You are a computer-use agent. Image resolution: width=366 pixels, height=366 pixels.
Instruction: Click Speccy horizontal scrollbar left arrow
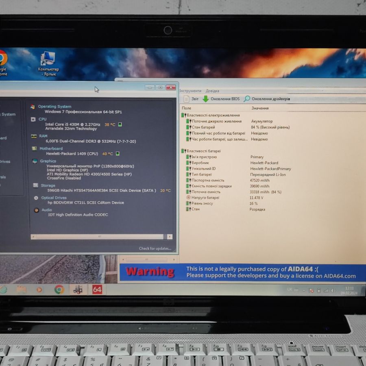tap(33, 237)
